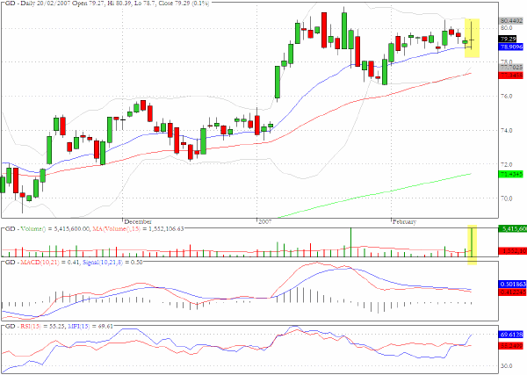Click the 80.0 price axis label
The height and width of the screenshot is (375, 527).
click(x=507, y=28)
